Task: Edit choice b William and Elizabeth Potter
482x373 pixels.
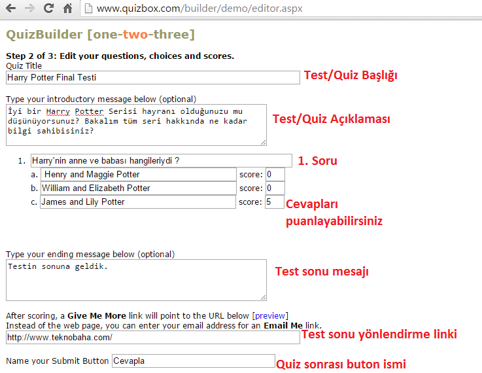Action: (139, 188)
